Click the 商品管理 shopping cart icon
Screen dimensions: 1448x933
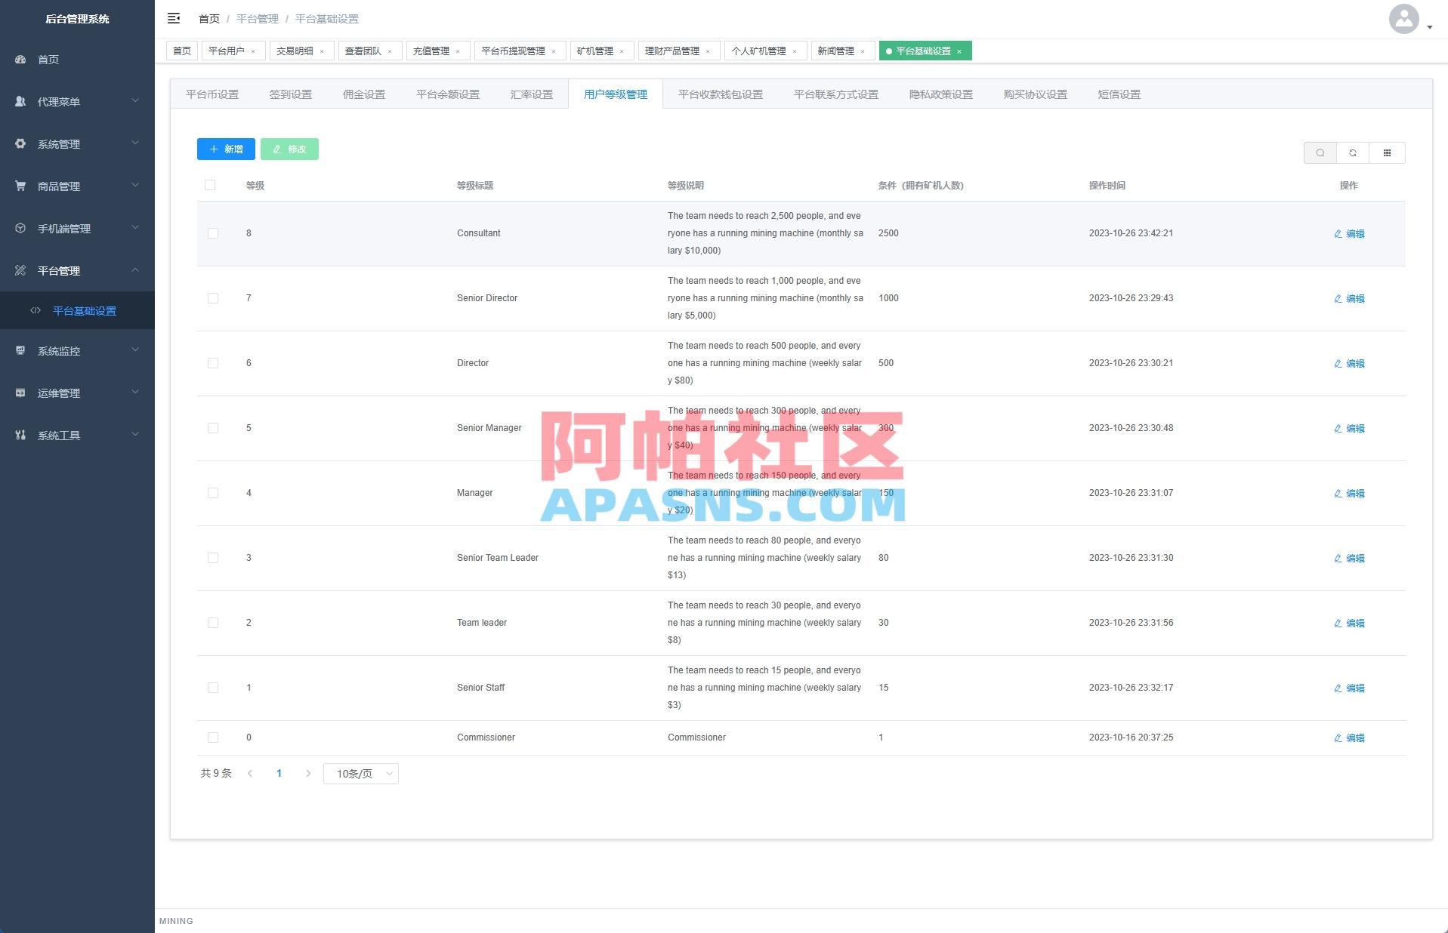pyautogui.click(x=20, y=186)
